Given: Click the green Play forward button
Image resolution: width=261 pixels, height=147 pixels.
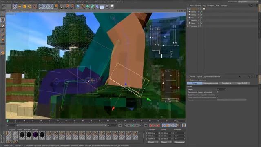Looking at the screenshot, I should coord(133,125).
